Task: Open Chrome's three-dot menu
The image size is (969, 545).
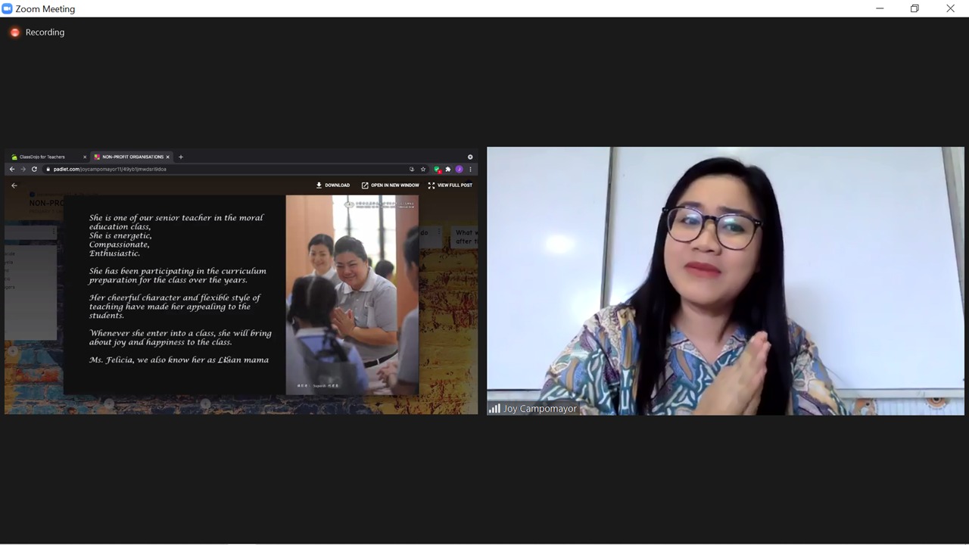Action: click(x=470, y=169)
